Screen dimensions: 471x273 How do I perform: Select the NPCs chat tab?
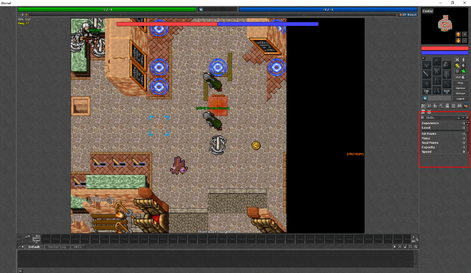[78, 247]
